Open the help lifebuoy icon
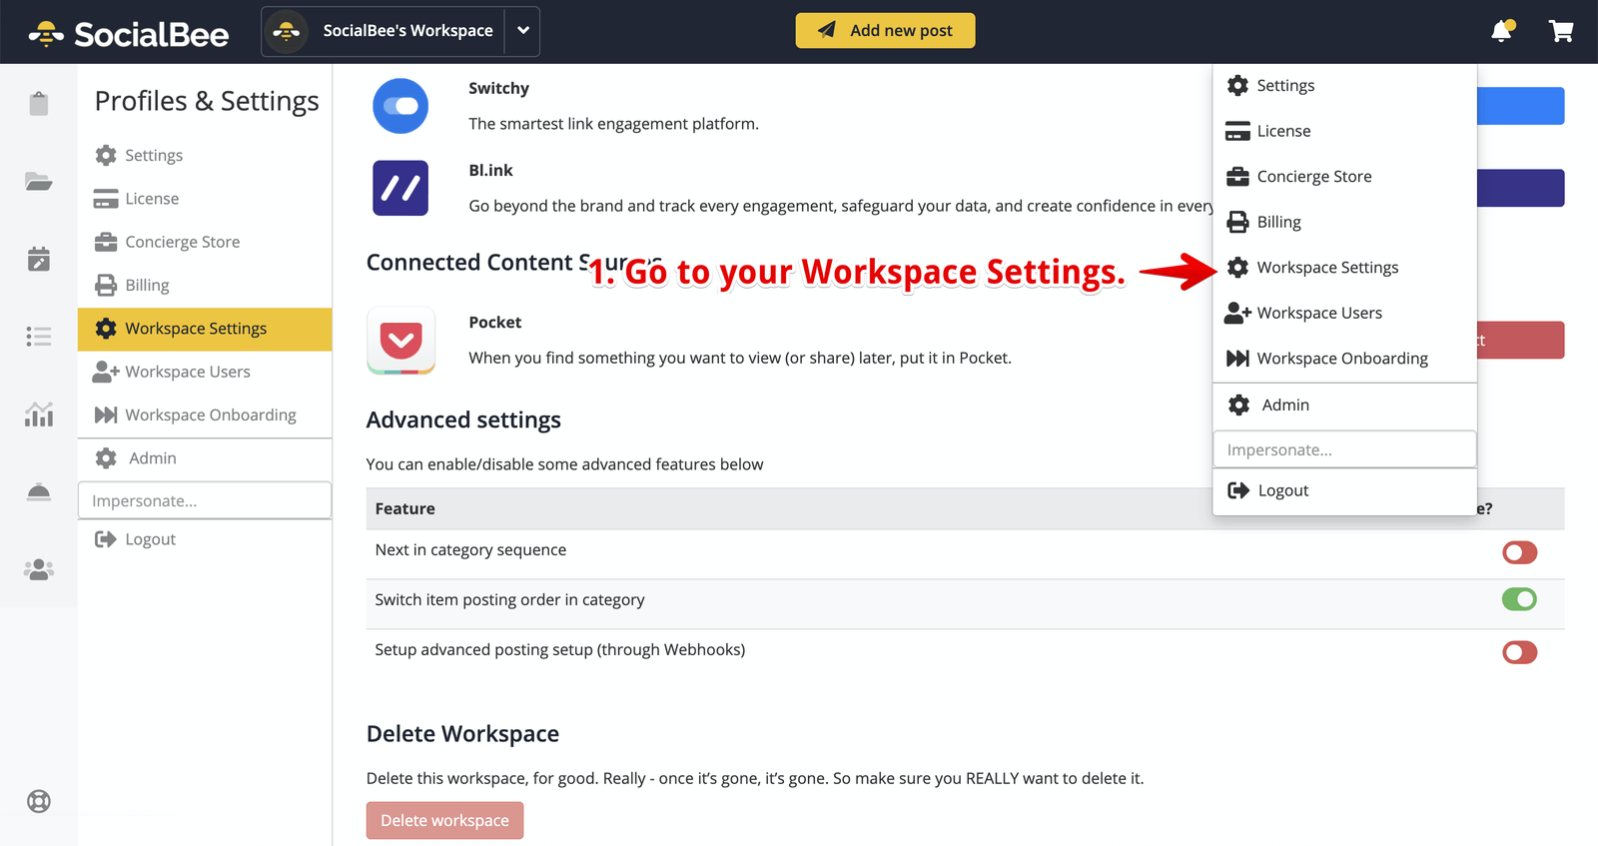 click(x=39, y=801)
